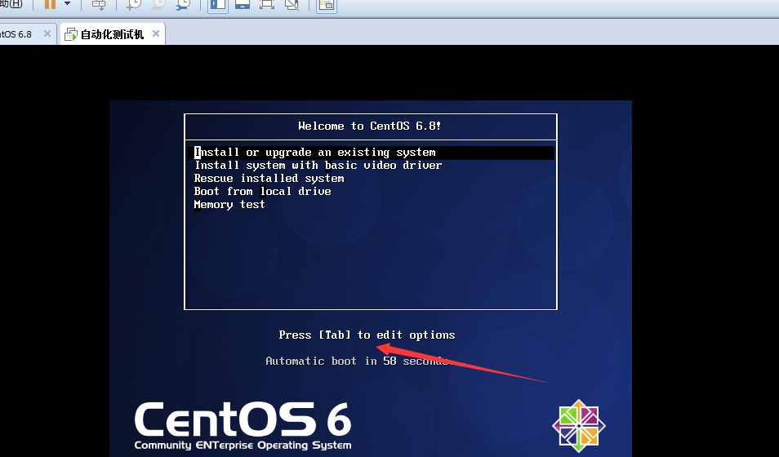Screen dimensions: 779x457
Task: Select Rescue installed system entry
Action: pos(269,179)
